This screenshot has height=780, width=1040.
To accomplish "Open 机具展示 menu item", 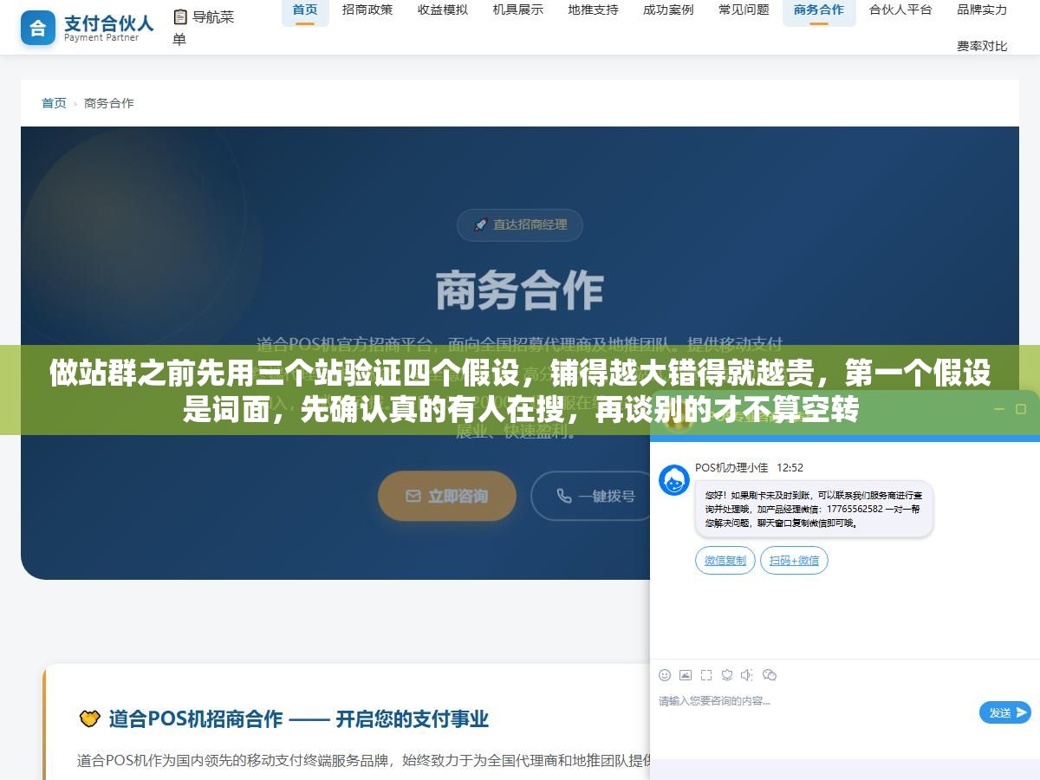I will coord(518,10).
